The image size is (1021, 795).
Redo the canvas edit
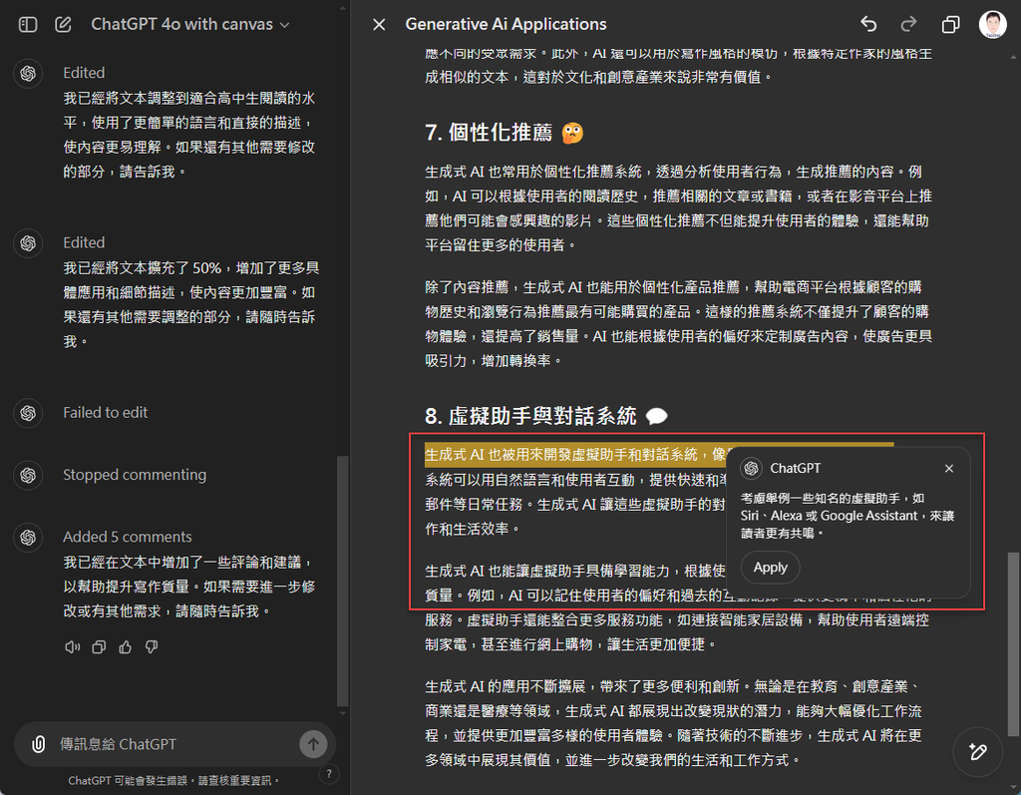908,24
